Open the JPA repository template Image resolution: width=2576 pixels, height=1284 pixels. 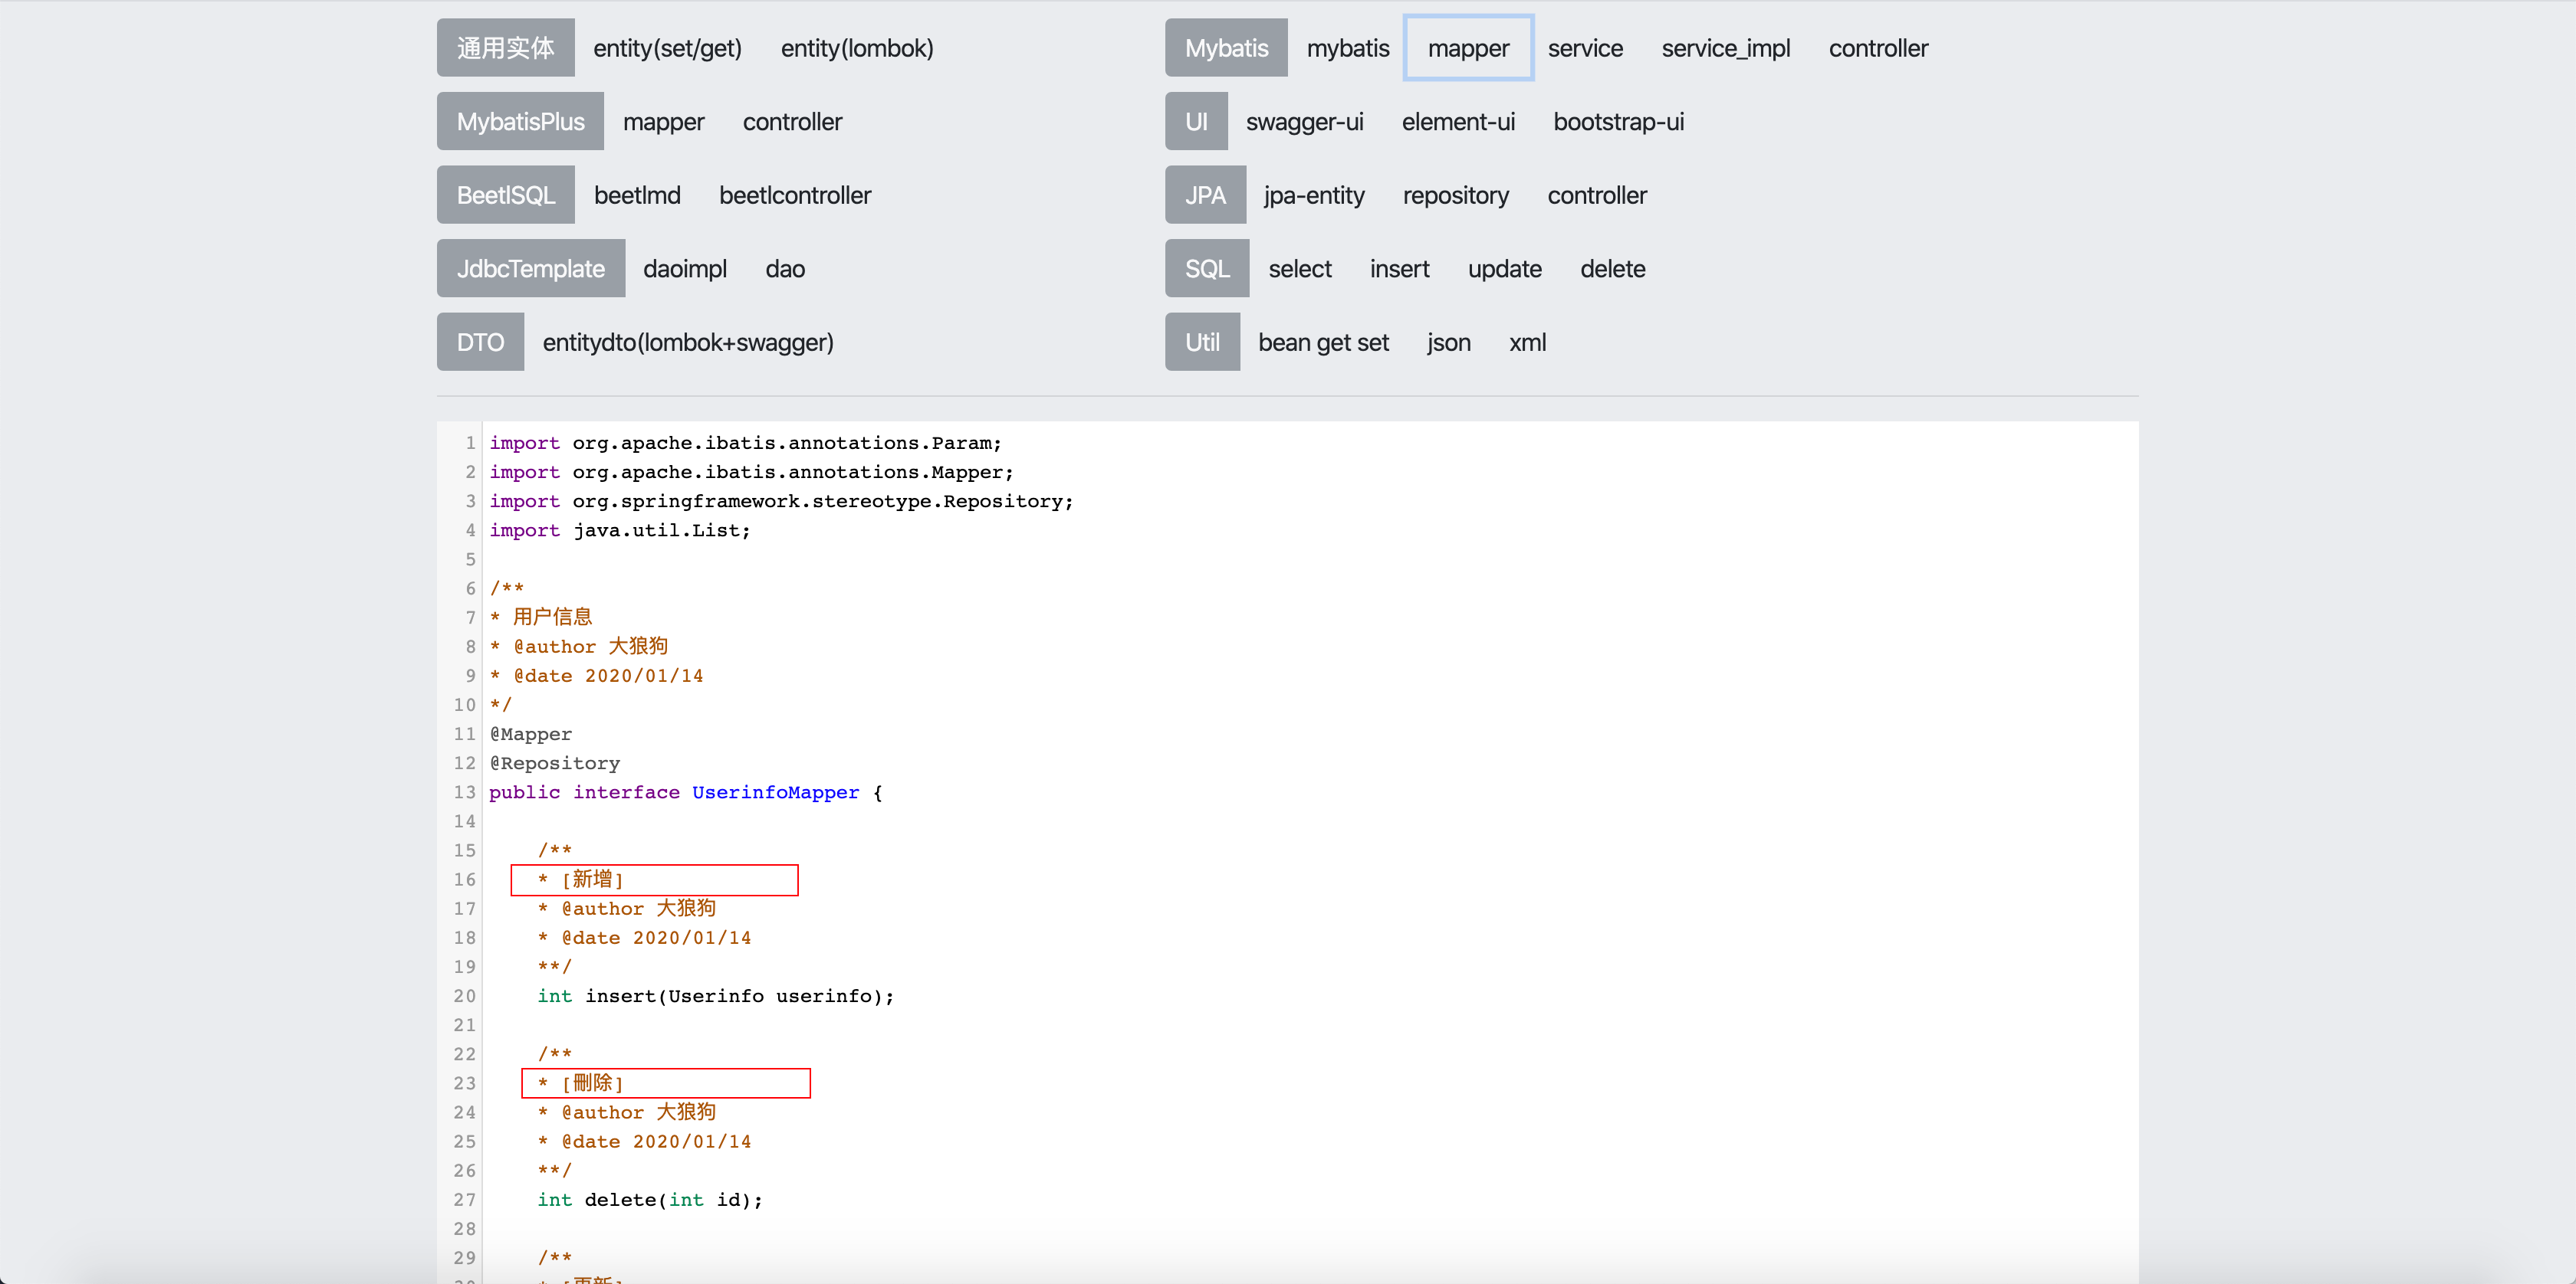click(x=1455, y=196)
